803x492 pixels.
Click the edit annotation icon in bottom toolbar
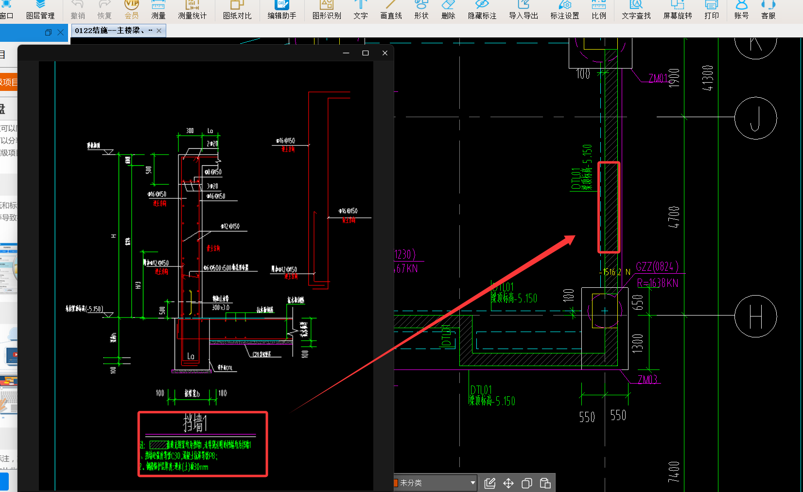point(490,483)
